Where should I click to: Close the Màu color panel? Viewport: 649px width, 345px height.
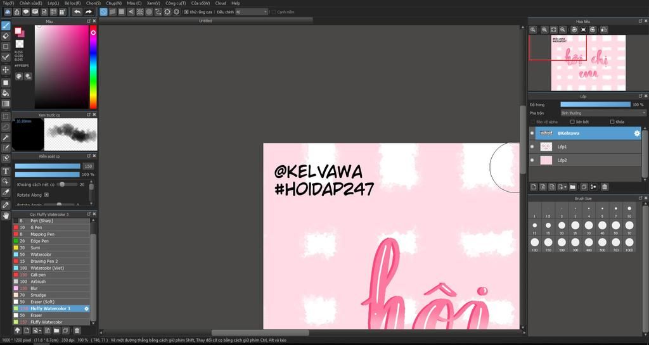pyautogui.click(x=94, y=21)
